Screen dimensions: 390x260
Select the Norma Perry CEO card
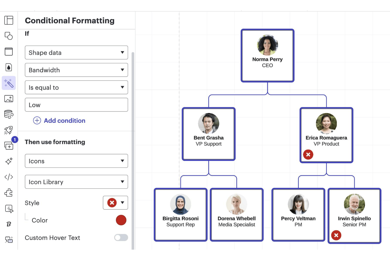pyautogui.click(x=267, y=56)
